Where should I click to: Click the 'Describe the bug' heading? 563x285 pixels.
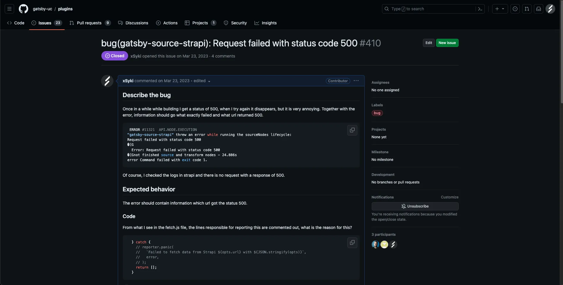click(147, 95)
